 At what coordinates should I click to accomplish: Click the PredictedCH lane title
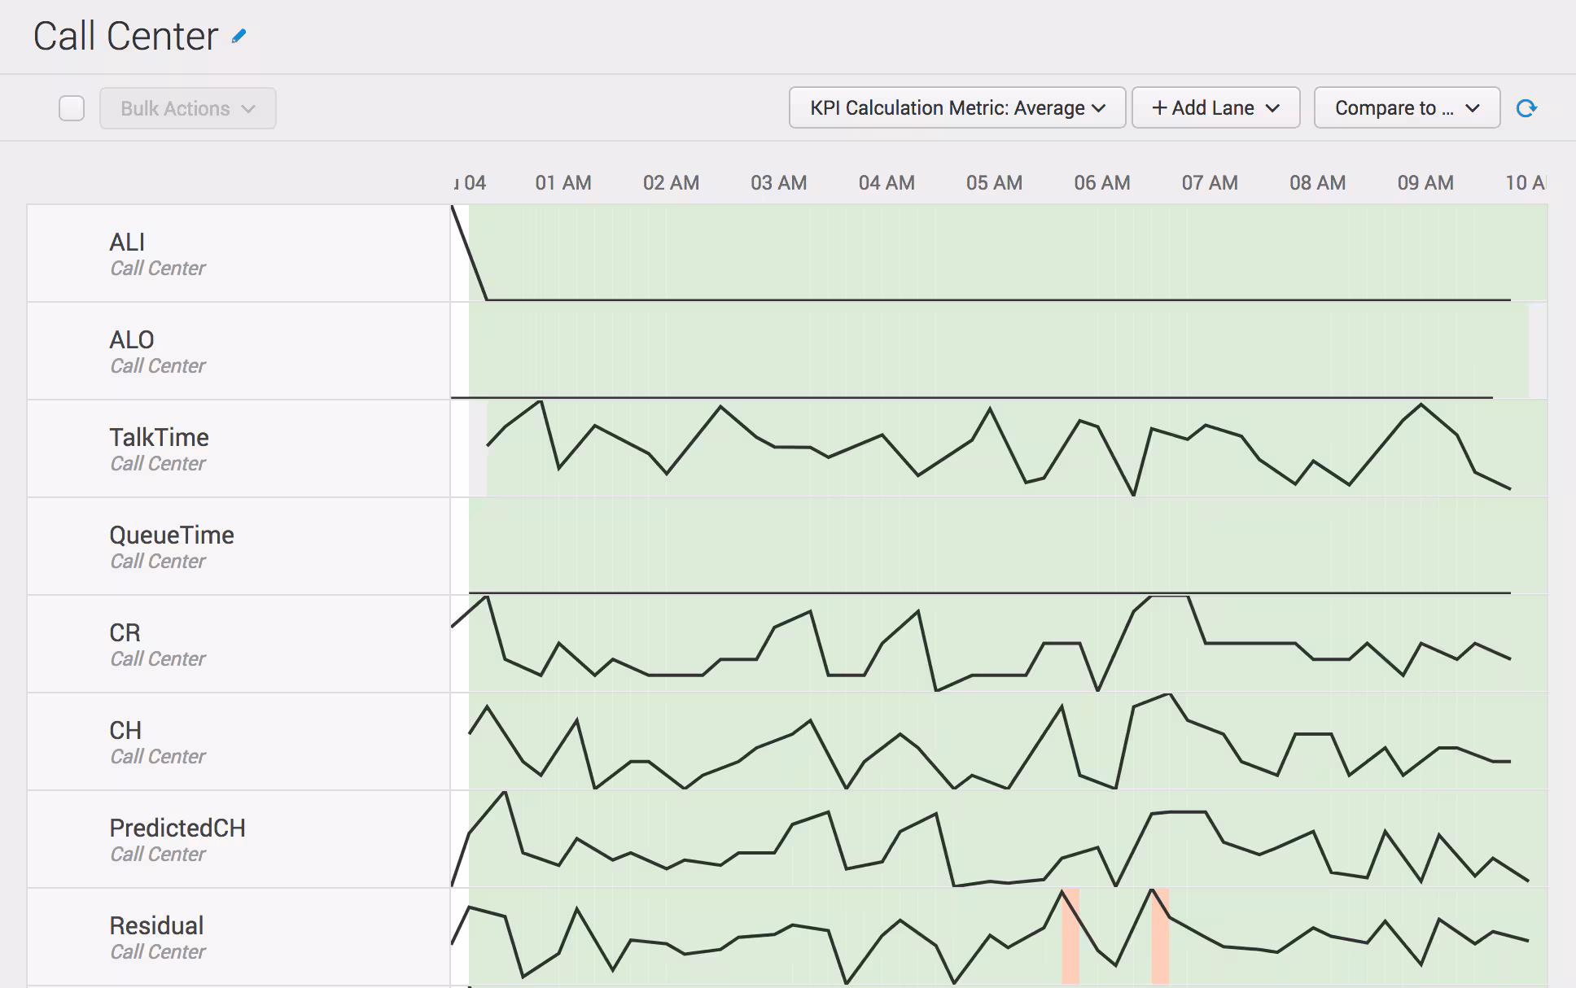coord(177,828)
